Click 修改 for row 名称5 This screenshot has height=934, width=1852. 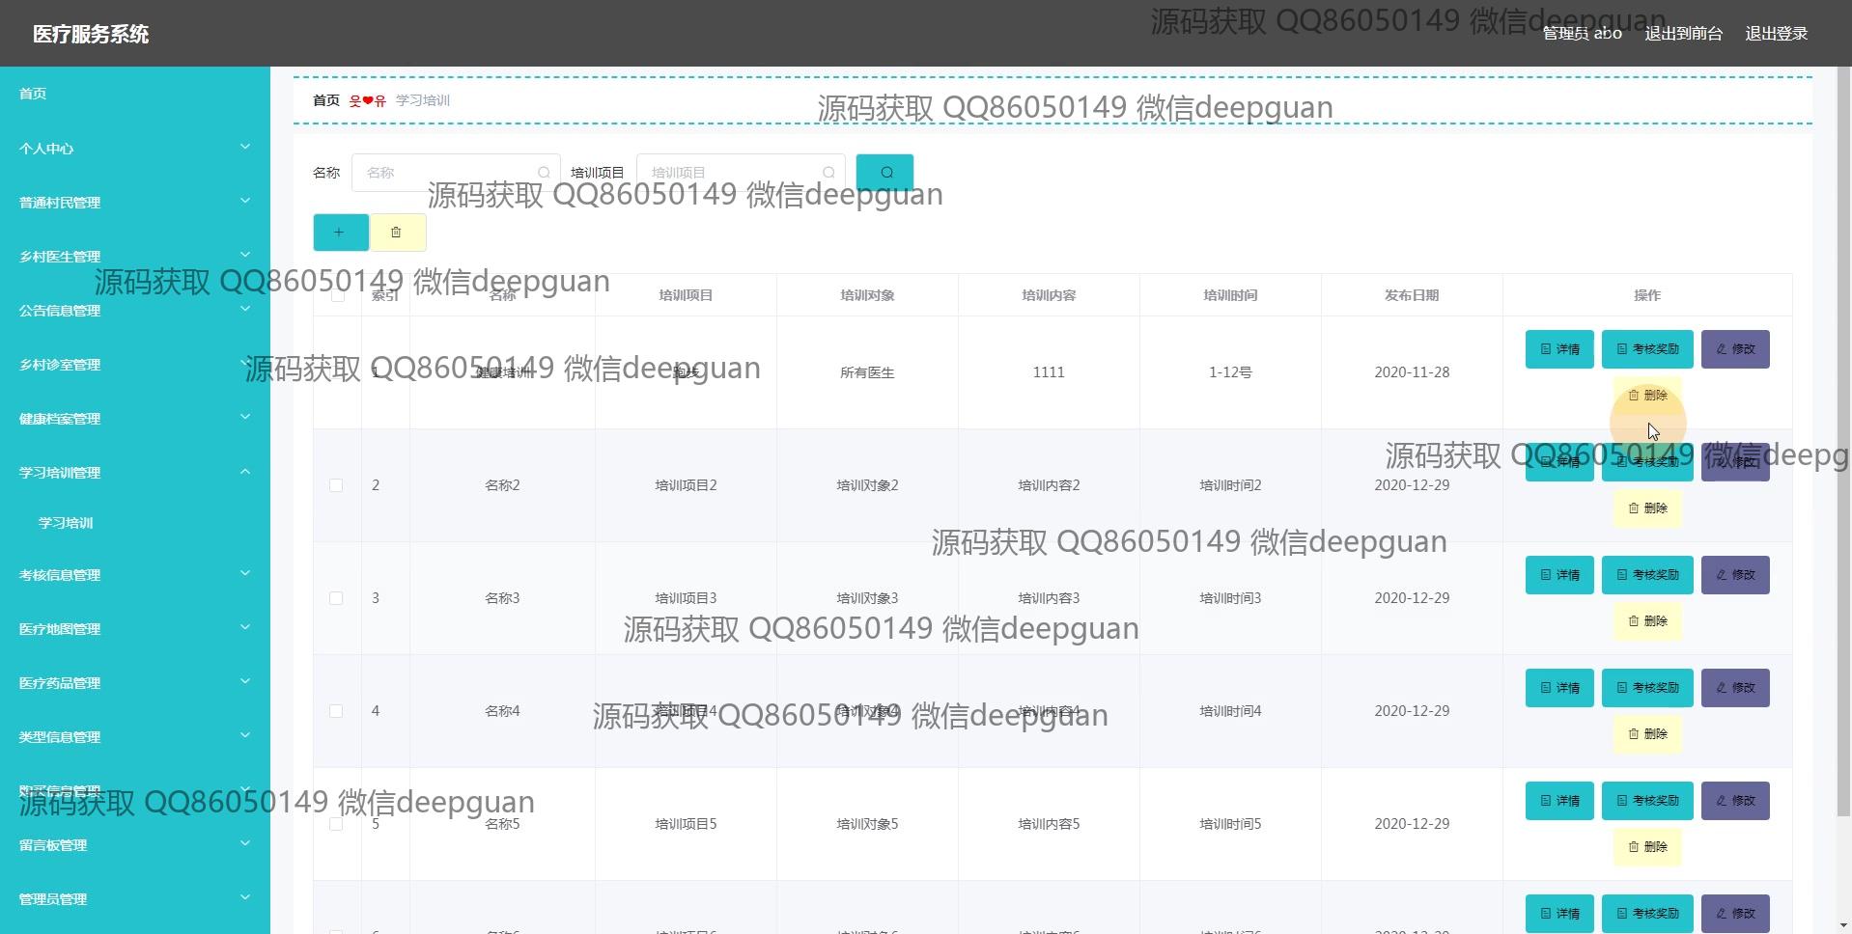[1735, 801]
